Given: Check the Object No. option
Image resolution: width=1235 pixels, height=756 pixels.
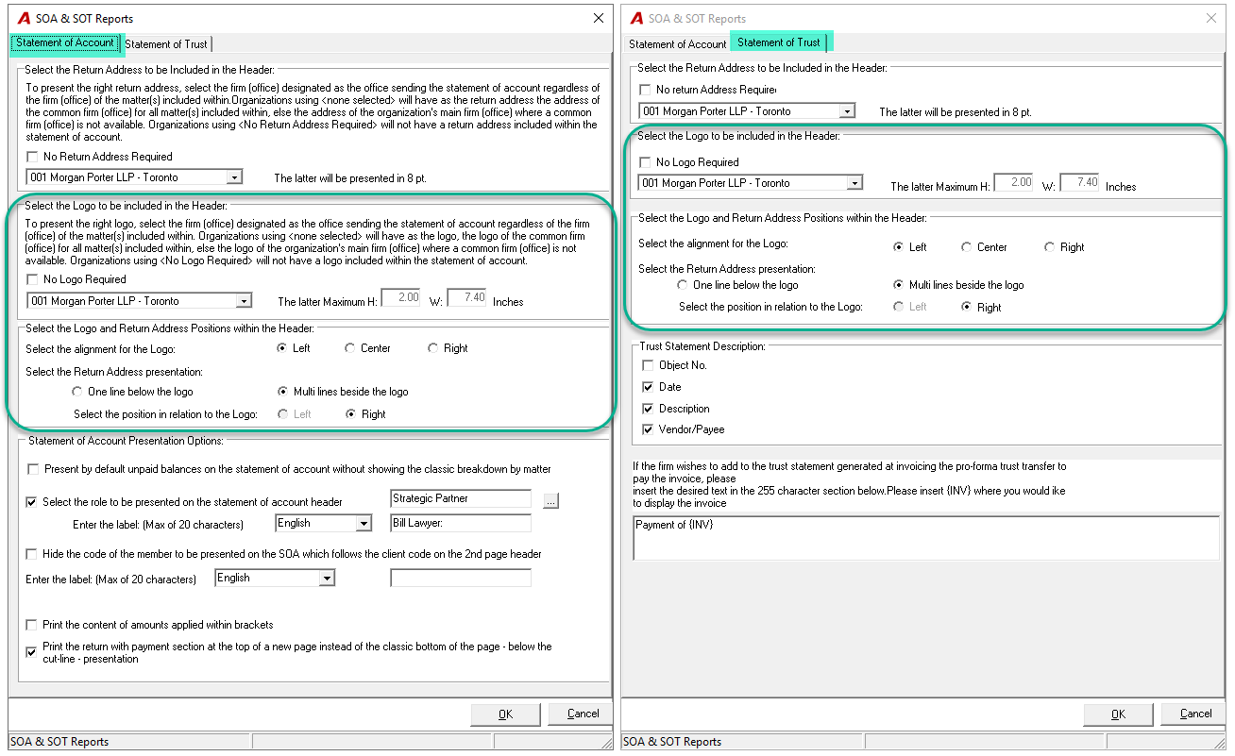Looking at the screenshot, I should click(x=648, y=365).
